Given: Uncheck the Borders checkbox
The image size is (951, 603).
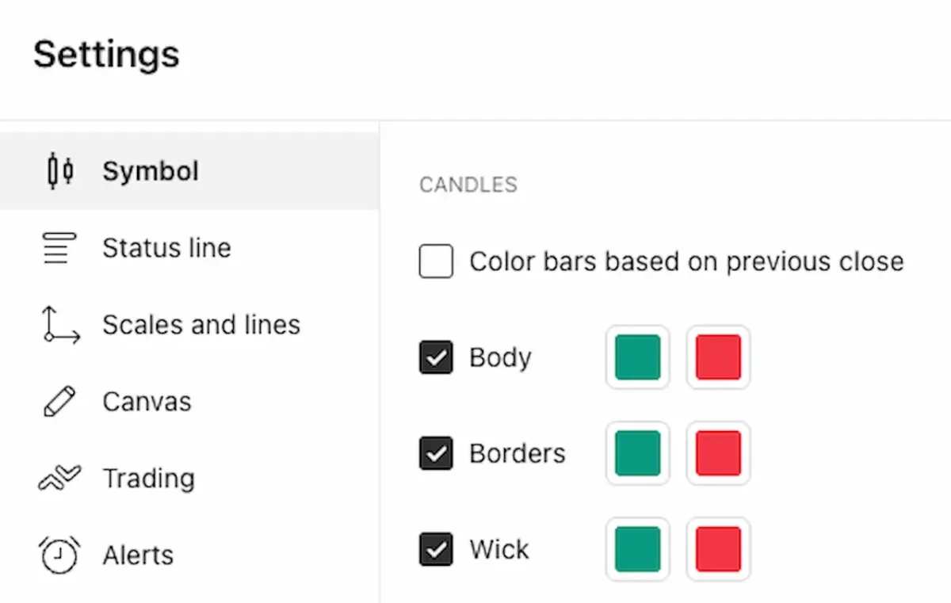Looking at the screenshot, I should coord(436,453).
